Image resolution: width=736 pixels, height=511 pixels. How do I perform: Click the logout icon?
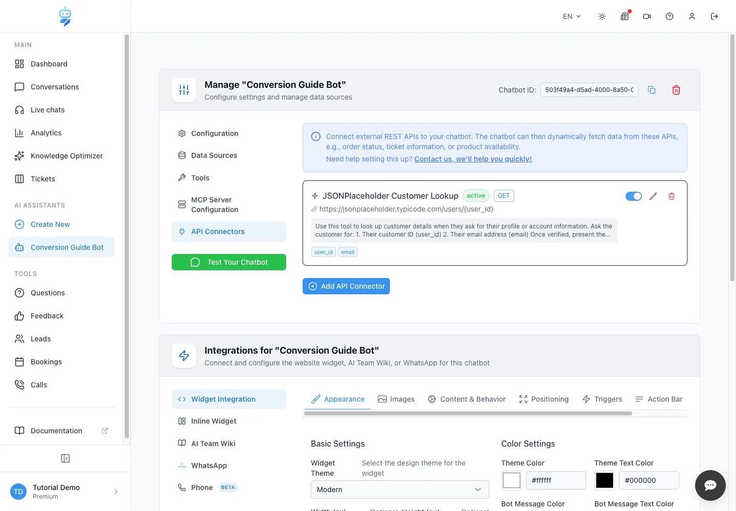715,16
